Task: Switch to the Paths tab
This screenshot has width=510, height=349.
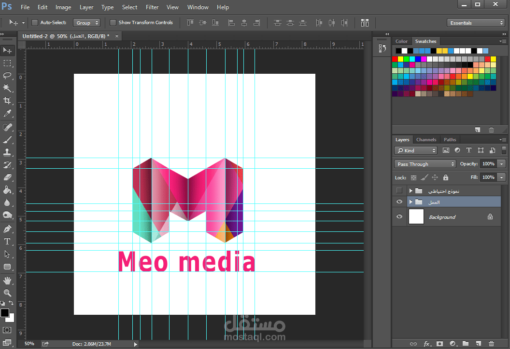Action: coord(450,140)
